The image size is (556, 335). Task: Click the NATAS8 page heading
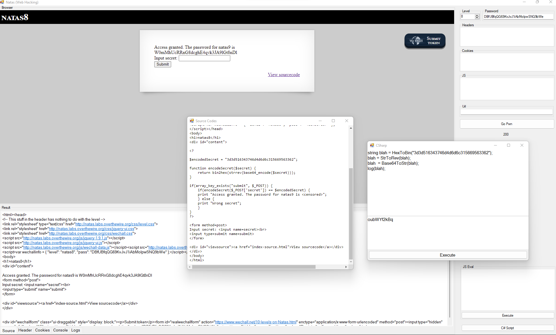coord(15,17)
